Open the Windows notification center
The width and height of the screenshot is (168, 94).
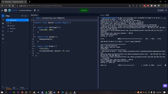[165, 92]
